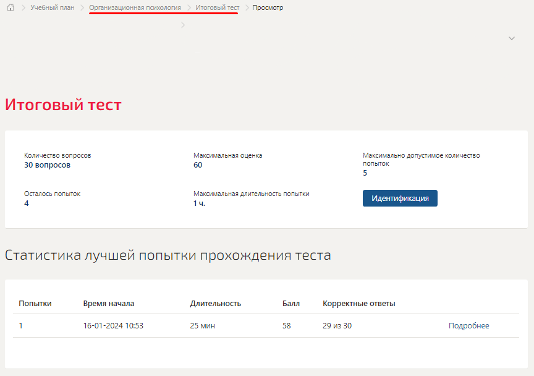The height and width of the screenshot is (376, 534).
Task: Click the Длительность column header
Action: [x=216, y=304]
